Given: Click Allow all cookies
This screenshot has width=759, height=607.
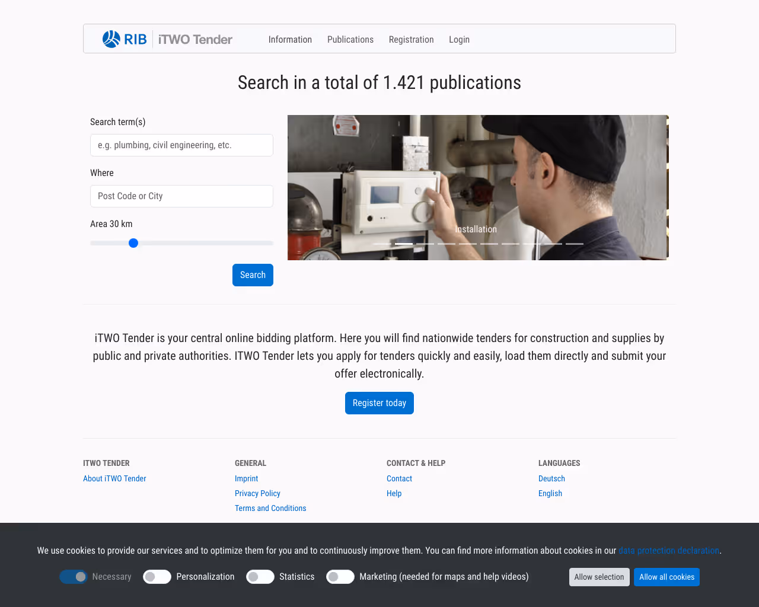Looking at the screenshot, I should (x=666, y=577).
